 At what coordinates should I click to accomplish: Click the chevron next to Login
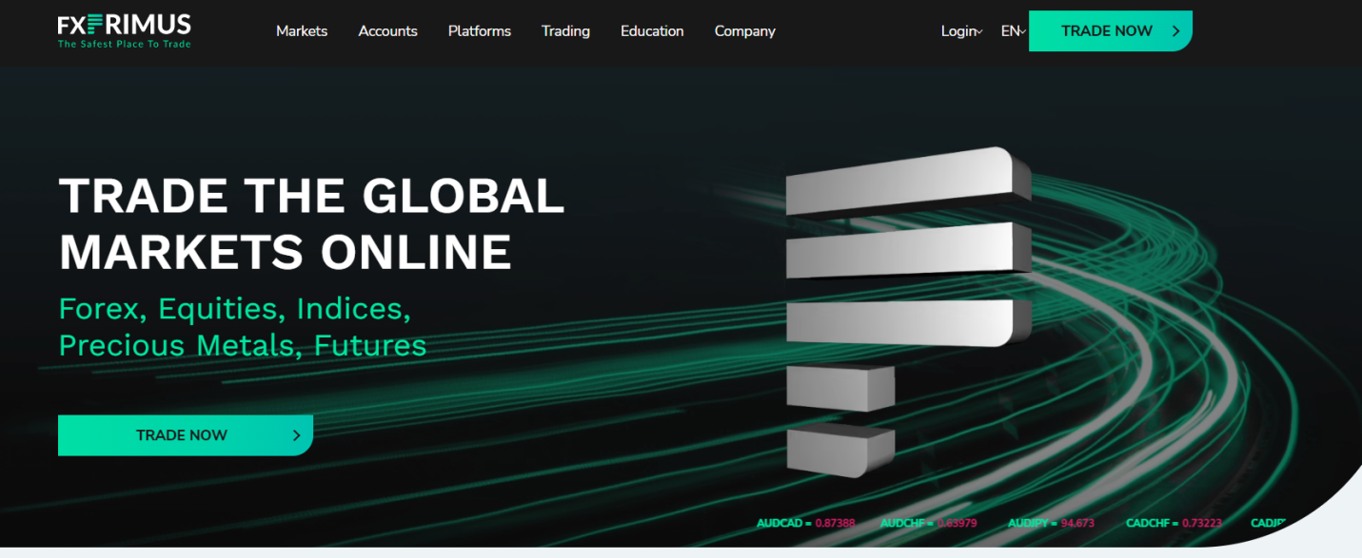[980, 31]
